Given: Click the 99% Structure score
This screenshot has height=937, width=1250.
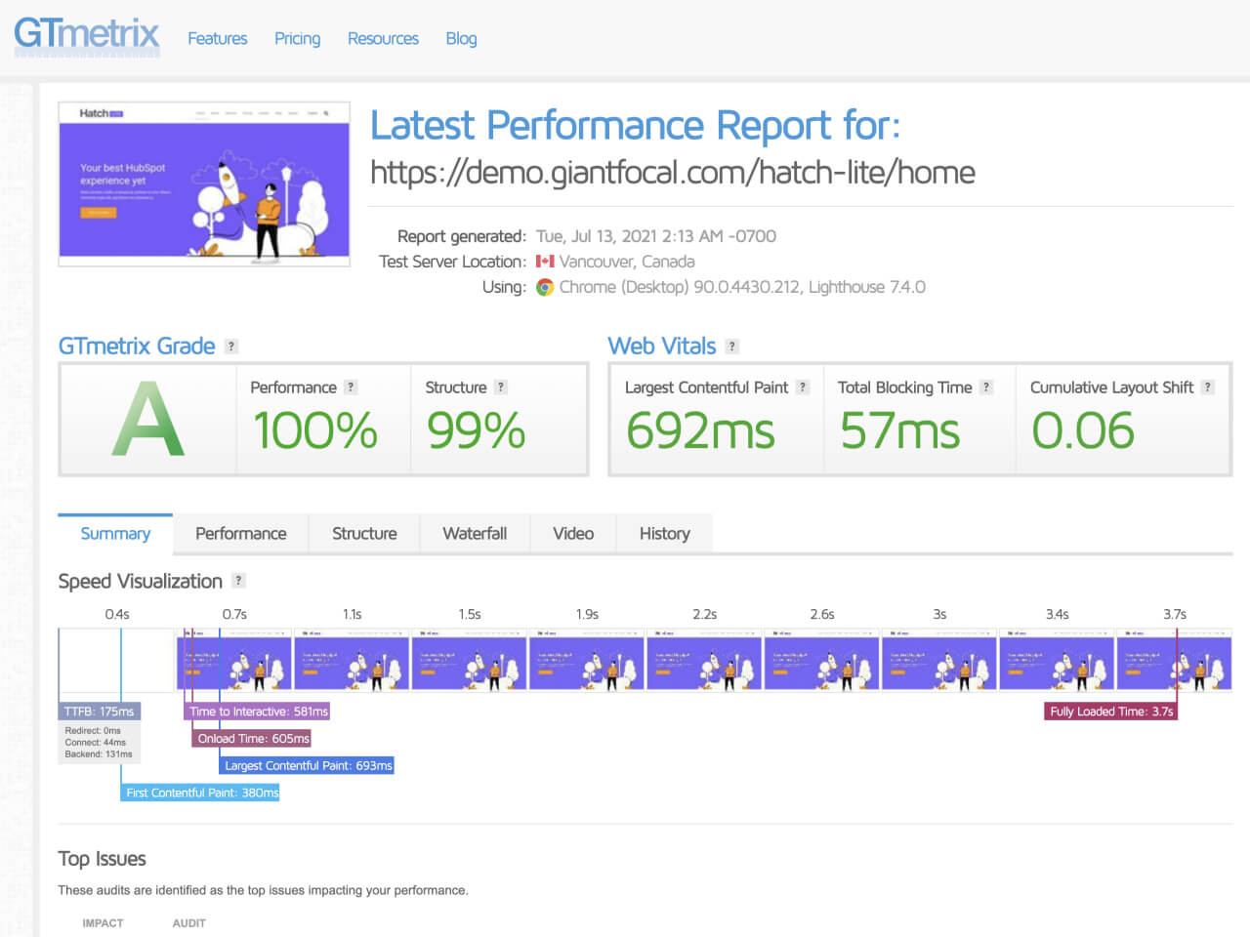Looking at the screenshot, I should (477, 430).
